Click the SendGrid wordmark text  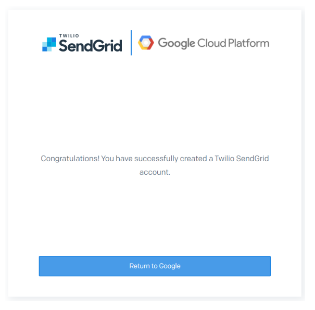(91, 46)
